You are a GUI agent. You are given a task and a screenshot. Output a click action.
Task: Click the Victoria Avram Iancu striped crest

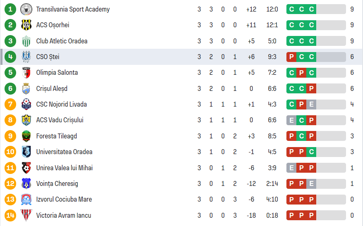click(26, 215)
